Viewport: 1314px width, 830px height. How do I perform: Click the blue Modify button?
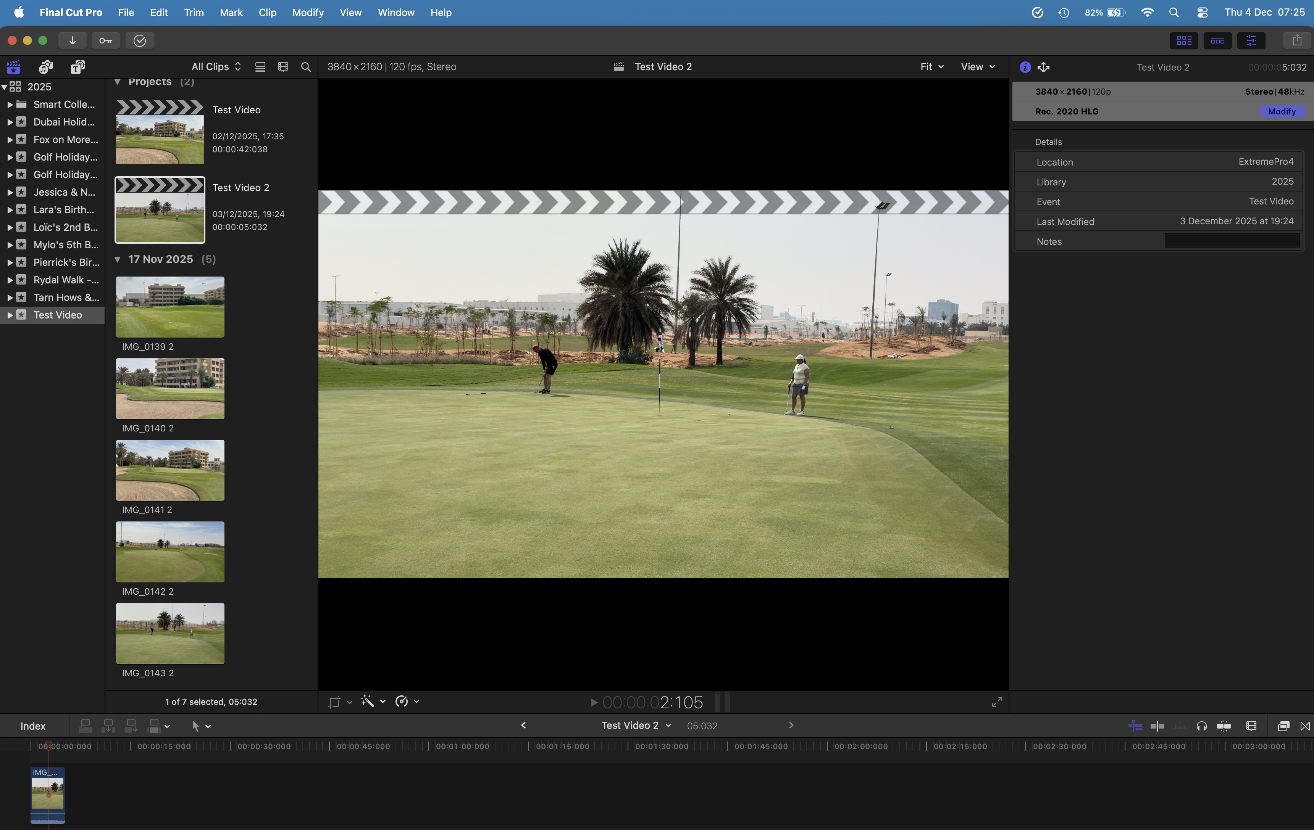1281,111
